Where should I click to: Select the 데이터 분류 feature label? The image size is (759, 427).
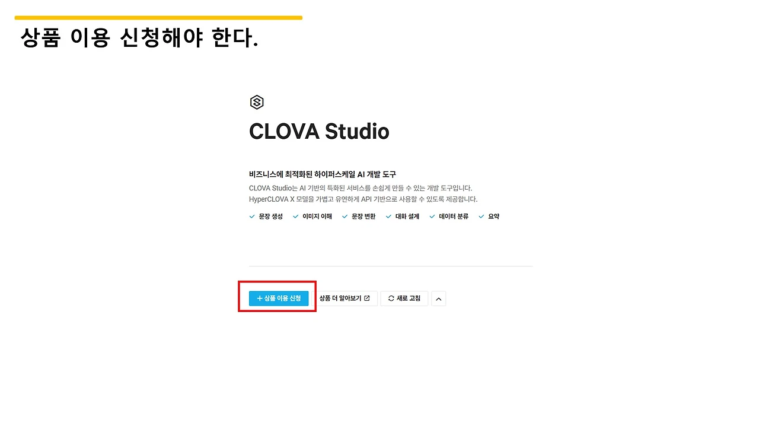(x=454, y=216)
